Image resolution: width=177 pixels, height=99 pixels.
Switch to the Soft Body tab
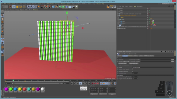tap(146, 56)
